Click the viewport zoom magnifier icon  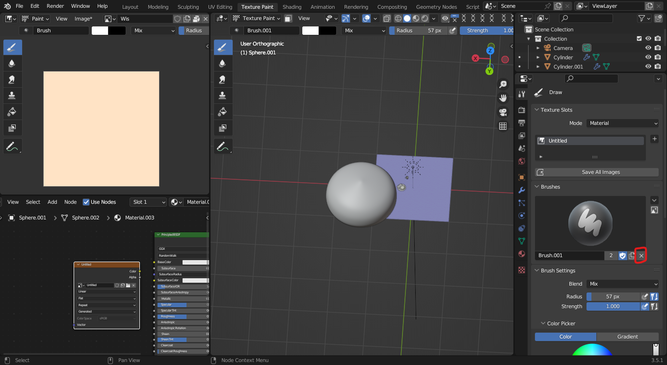point(503,84)
